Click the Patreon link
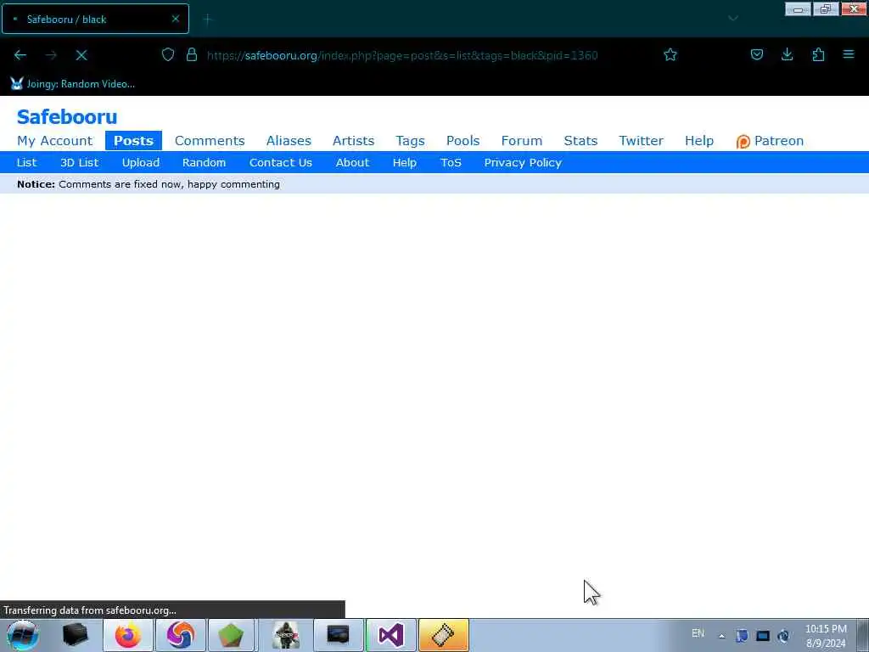Image resolution: width=869 pixels, height=652 pixels. [778, 141]
